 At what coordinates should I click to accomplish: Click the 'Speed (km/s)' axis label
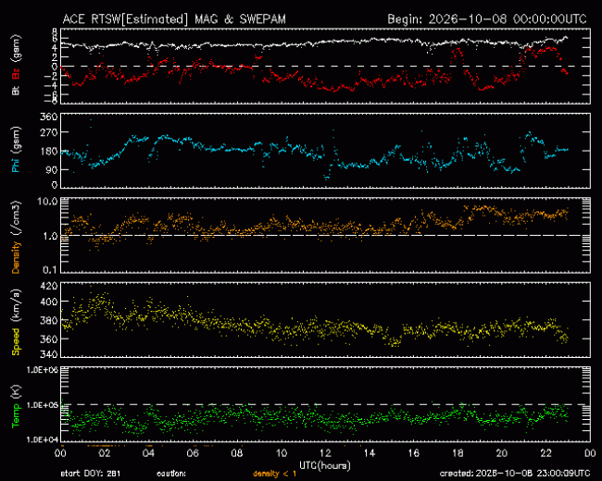tap(16, 322)
